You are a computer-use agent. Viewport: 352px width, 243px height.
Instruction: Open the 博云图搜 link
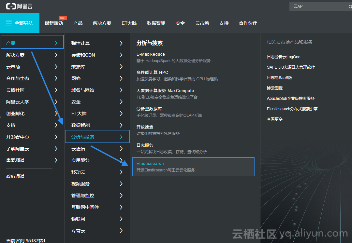tap(274, 88)
